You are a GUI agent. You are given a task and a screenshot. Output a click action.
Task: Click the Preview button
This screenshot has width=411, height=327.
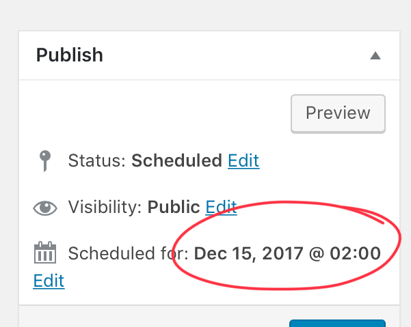(x=338, y=113)
